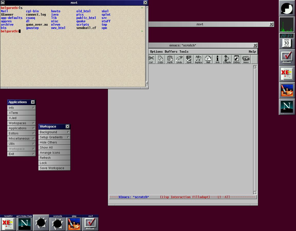296x231 pixels.
Task: Open the Help menu in XEmacs
Action: (x=252, y=52)
